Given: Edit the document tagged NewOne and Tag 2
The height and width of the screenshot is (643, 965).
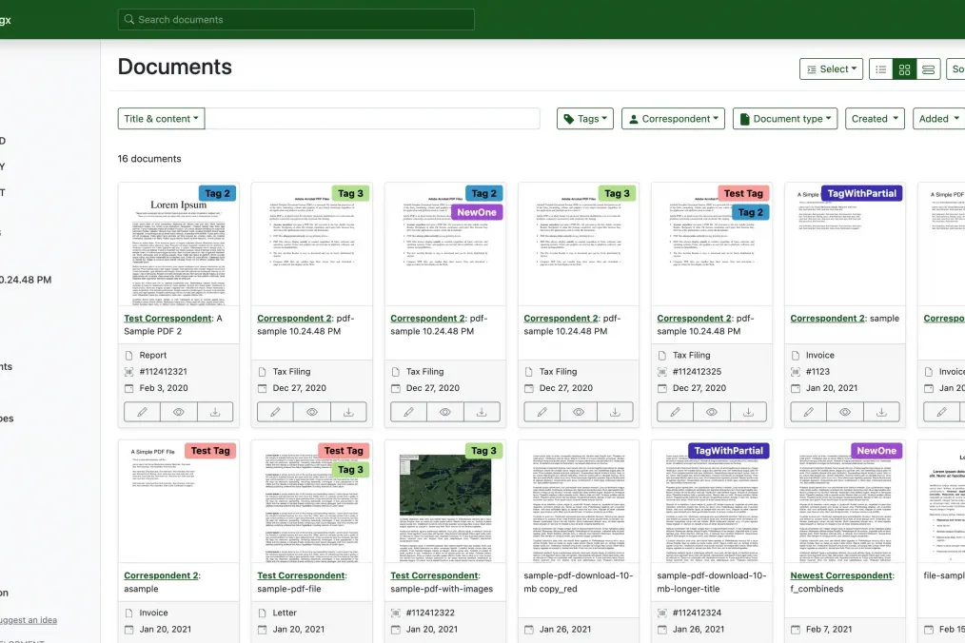Looking at the screenshot, I should pos(408,412).
